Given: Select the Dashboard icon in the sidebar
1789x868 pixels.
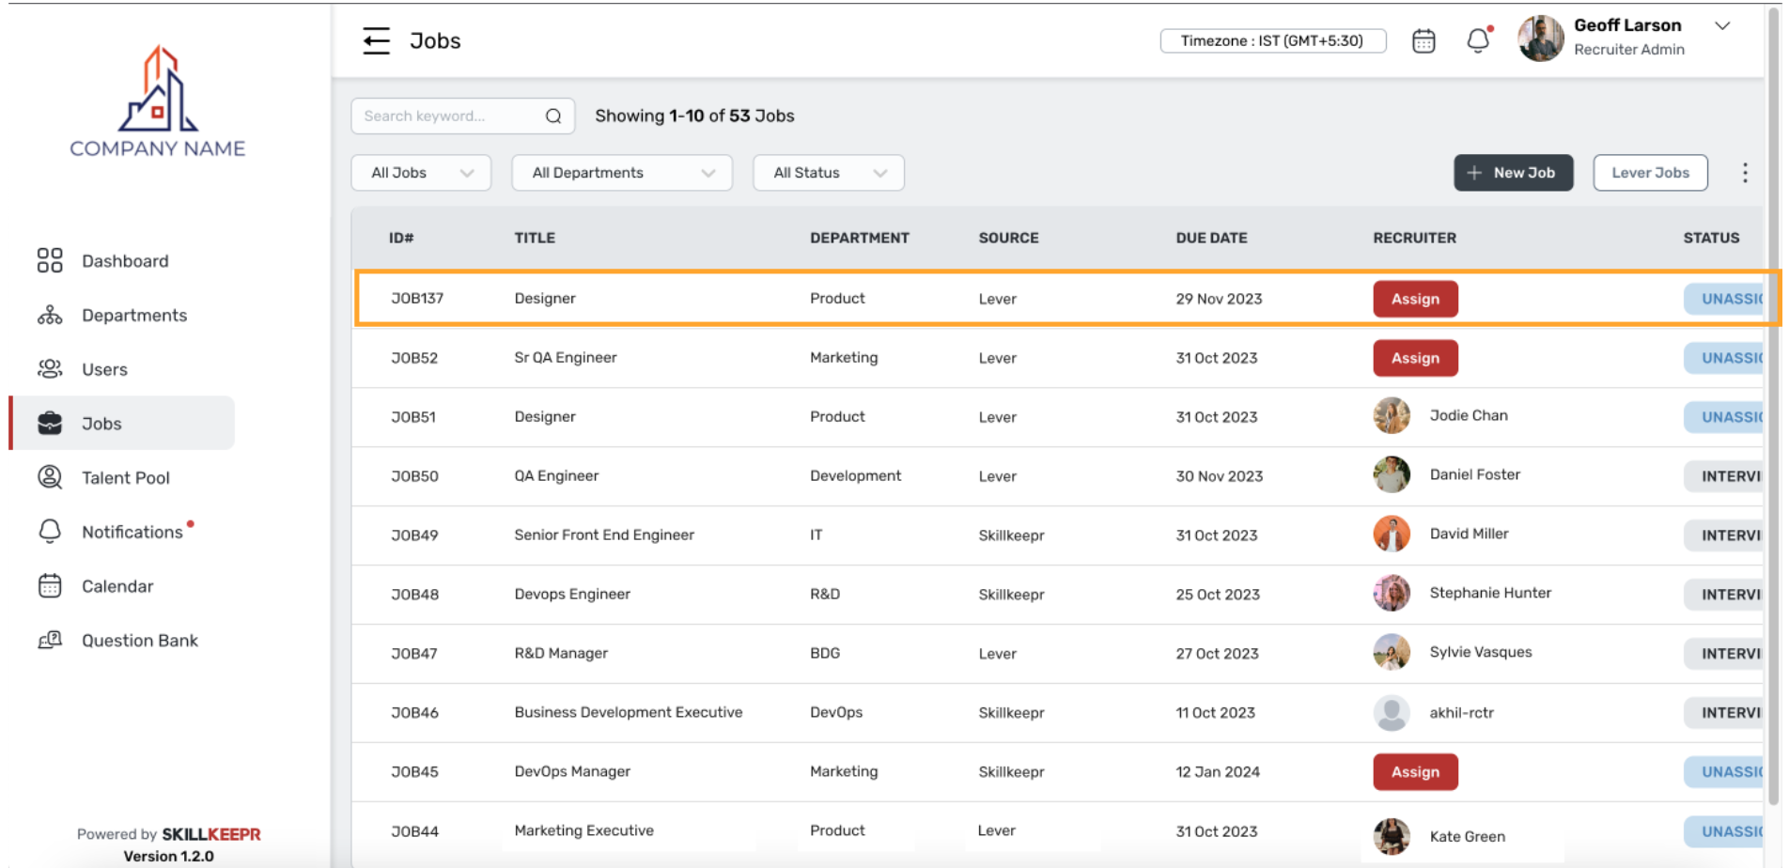Looking at the screenshot, I should point(49,260).
